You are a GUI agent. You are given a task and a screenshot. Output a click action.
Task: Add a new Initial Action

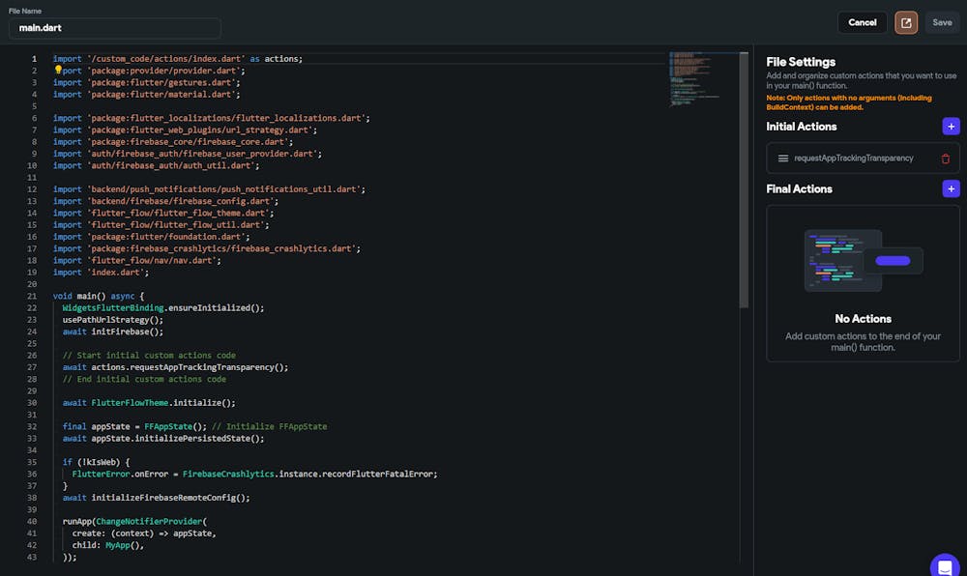(x=951, y=127)
